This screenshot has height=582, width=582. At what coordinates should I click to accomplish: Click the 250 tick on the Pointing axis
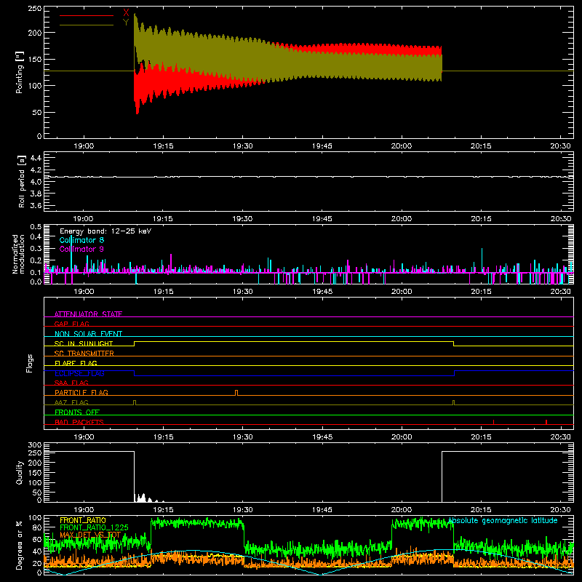[x=34, y=9]
